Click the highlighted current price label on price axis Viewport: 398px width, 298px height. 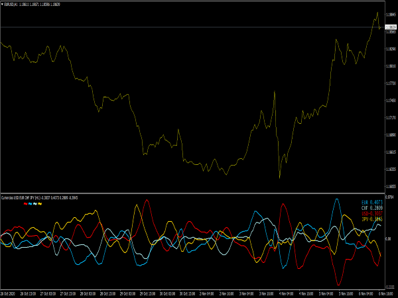click(391, 27)
